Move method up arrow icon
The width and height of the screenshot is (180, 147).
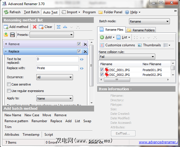65,27
